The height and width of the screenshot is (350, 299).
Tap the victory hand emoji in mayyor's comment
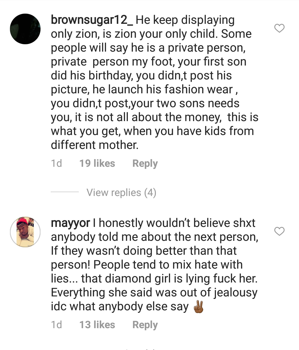point(198,307)
